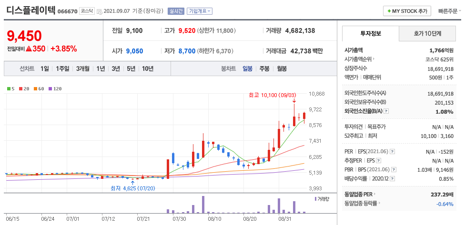Click the help icon next to 외국인소진율(B/A)

coord(386,111)
